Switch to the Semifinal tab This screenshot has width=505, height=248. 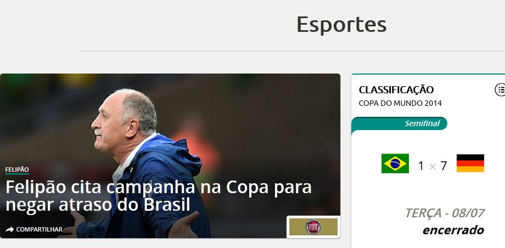point(422,123)
